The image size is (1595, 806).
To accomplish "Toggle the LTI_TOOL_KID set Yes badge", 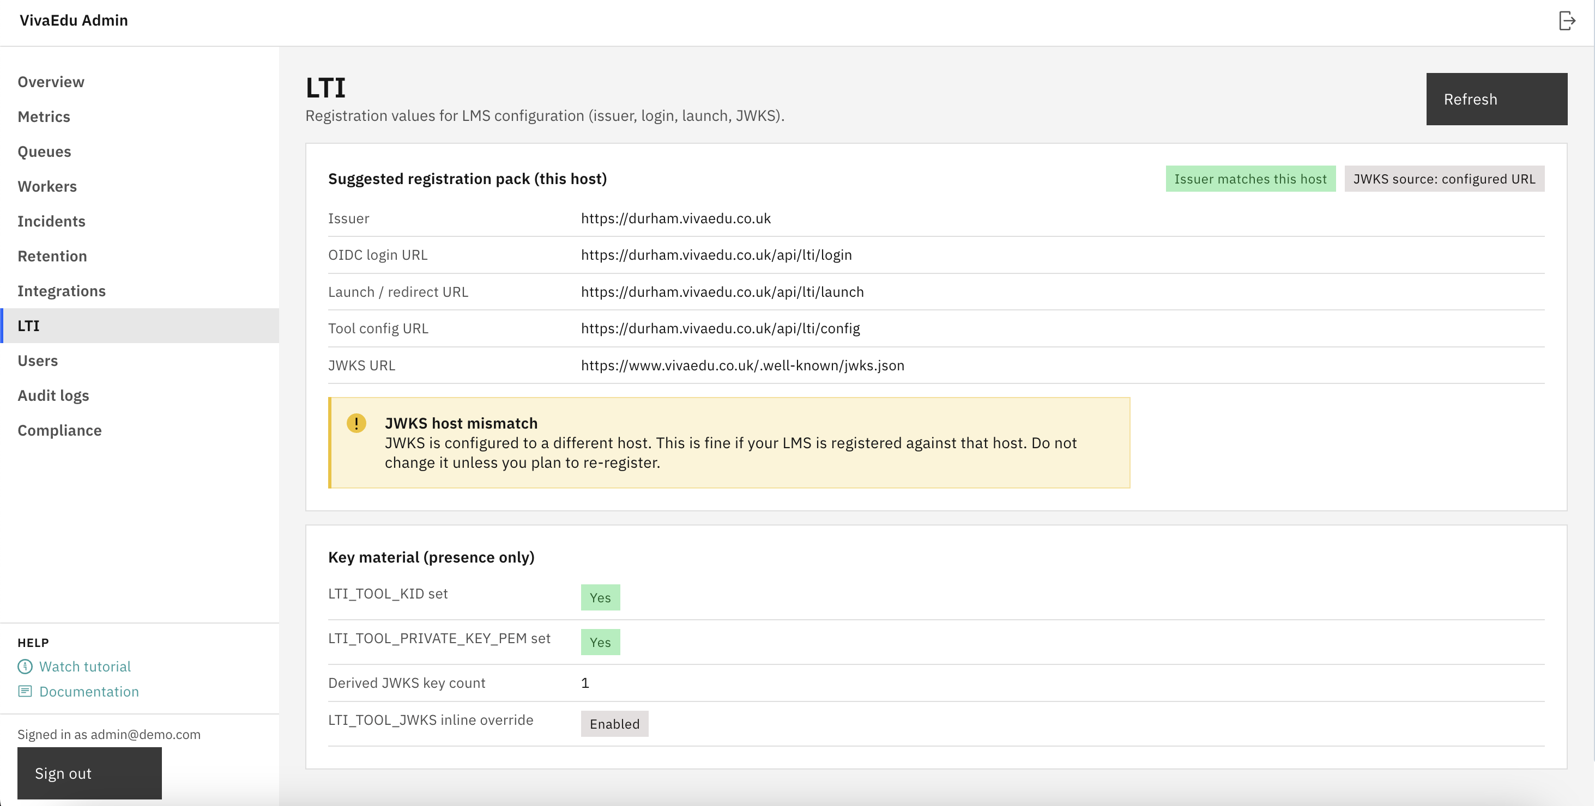I will click(x=600, y=597).
